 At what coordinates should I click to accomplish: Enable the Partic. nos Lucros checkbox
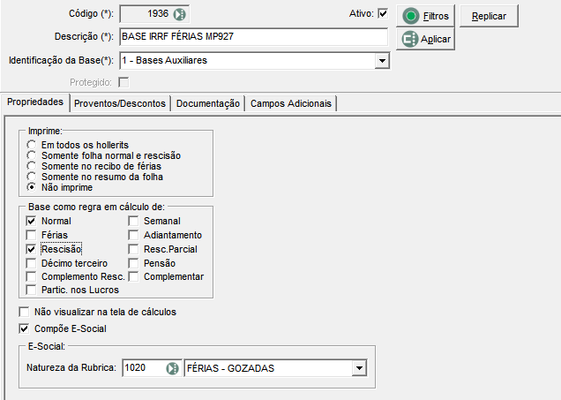tap(31, 290)
